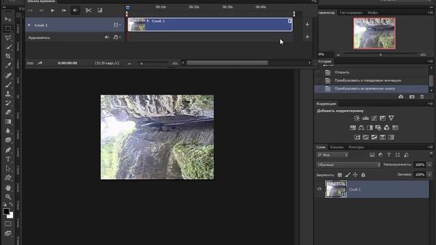
Task: Expand clip Слой 1 properties triangle
Action: click(148, 21)
